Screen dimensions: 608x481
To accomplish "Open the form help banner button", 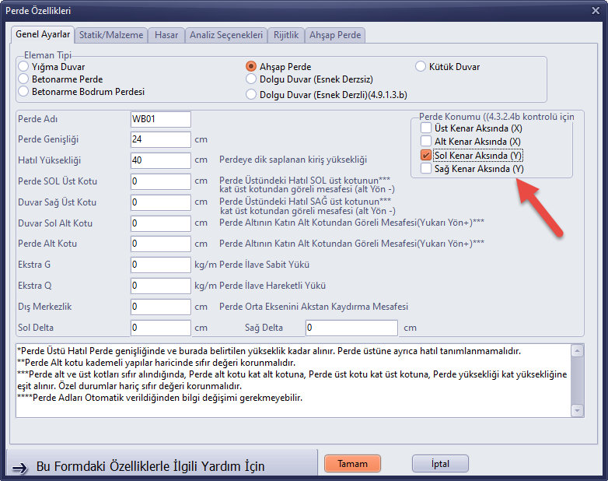I will click(162, 464).
